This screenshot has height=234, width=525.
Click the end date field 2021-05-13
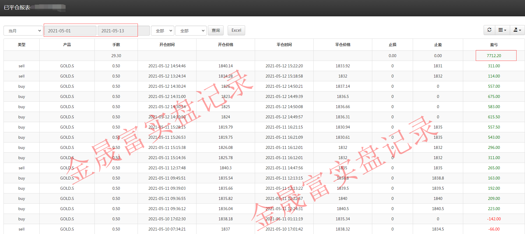(117, 31)
